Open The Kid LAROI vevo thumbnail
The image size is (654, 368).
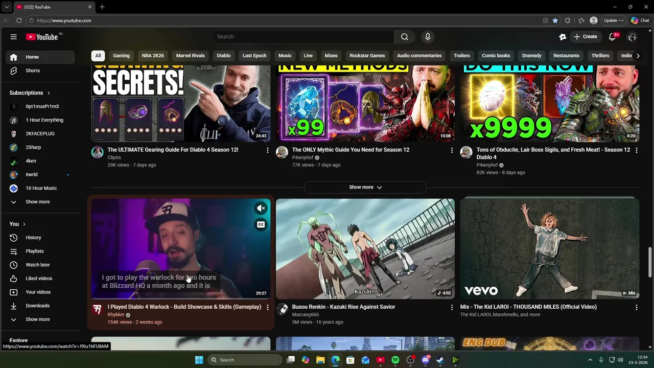point(550,249)
